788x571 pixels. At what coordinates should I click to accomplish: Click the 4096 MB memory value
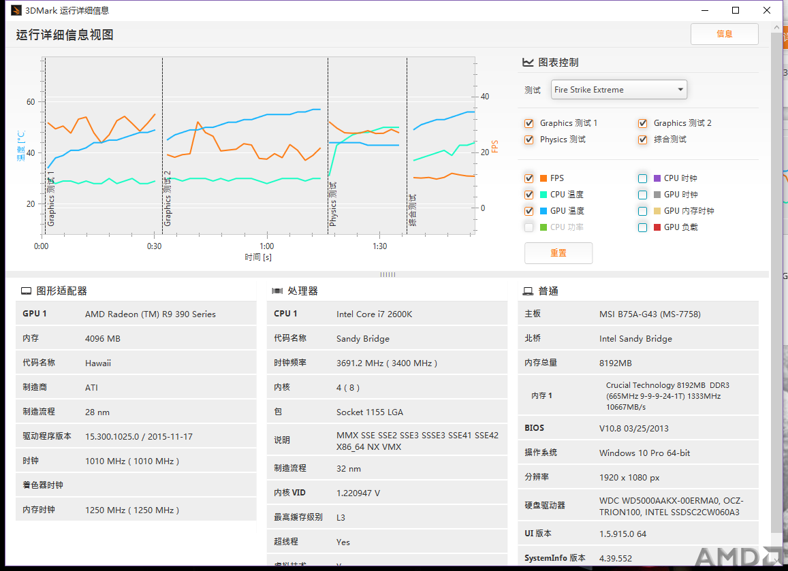pos(103,338)
